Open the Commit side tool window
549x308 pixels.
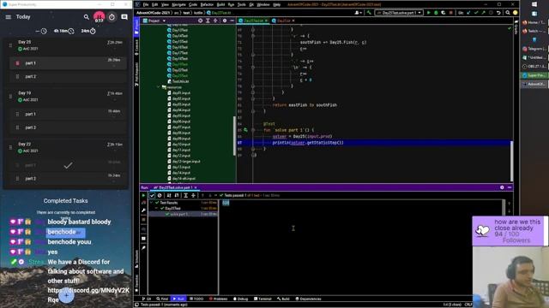(136, 47)
